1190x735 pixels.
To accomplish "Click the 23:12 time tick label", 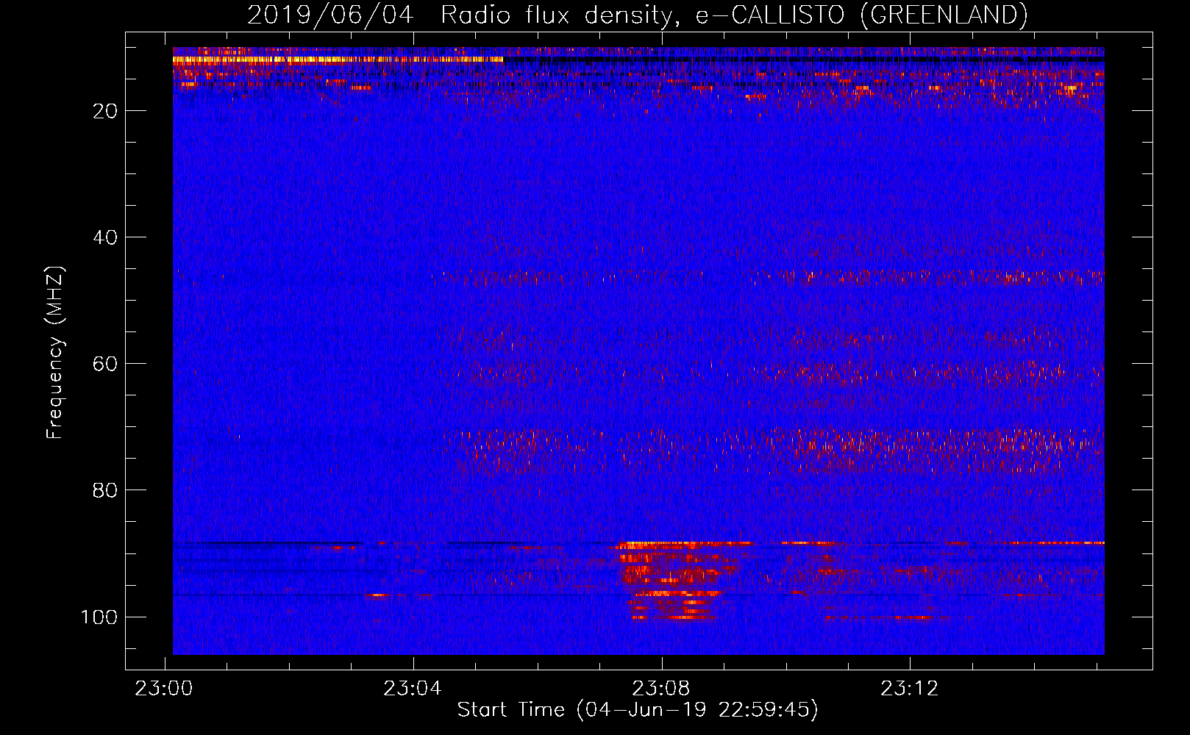I will [910, 689].
